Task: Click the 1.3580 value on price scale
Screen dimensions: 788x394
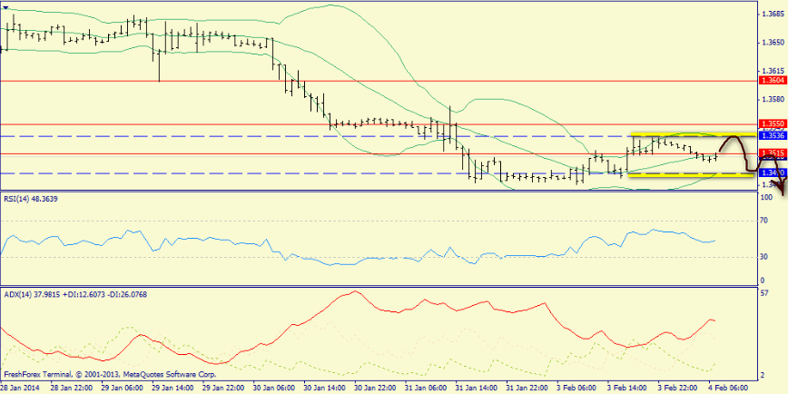Action: (x=773, y=98)
